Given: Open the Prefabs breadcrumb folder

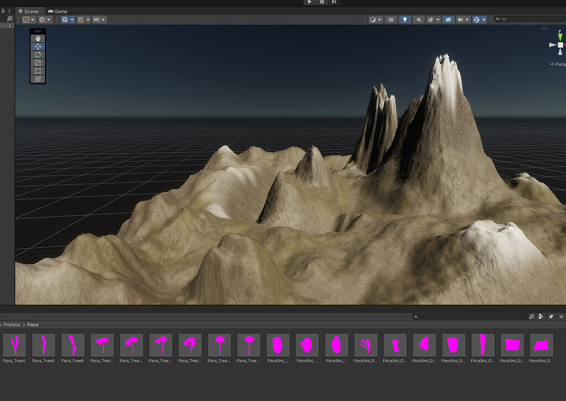Looking at the screenshot, I should pos(12,325).
